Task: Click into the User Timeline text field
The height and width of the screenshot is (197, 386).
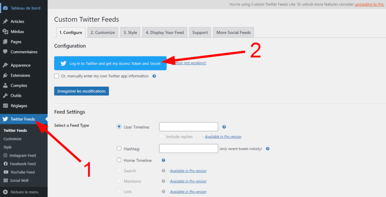Action: pyautogui.click(x=188, y=127)
